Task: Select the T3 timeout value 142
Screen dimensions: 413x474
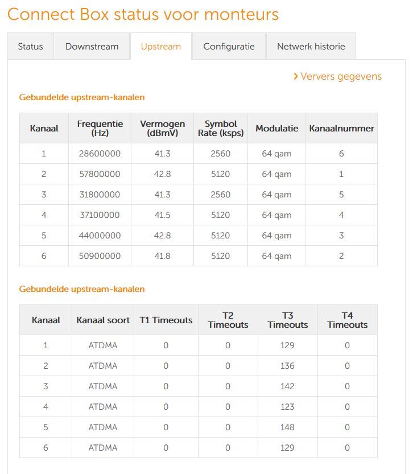Action: coord(287,386)
